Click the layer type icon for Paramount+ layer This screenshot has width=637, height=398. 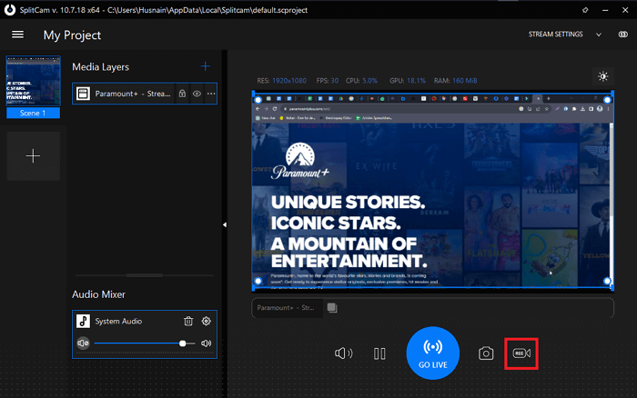pyautogui.click(x=84, y=94)
